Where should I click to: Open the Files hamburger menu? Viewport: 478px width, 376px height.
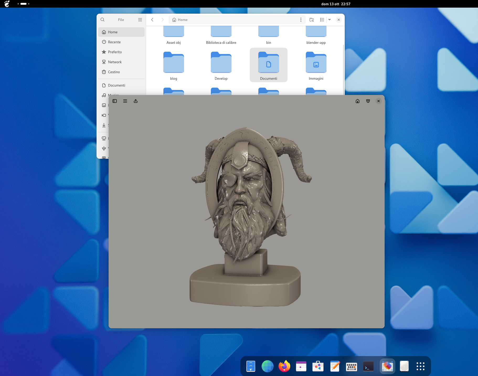tap(140, 20)
